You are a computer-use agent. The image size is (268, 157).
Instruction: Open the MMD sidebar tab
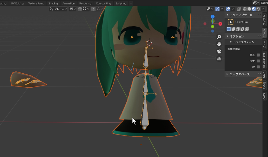coord(264,75)
